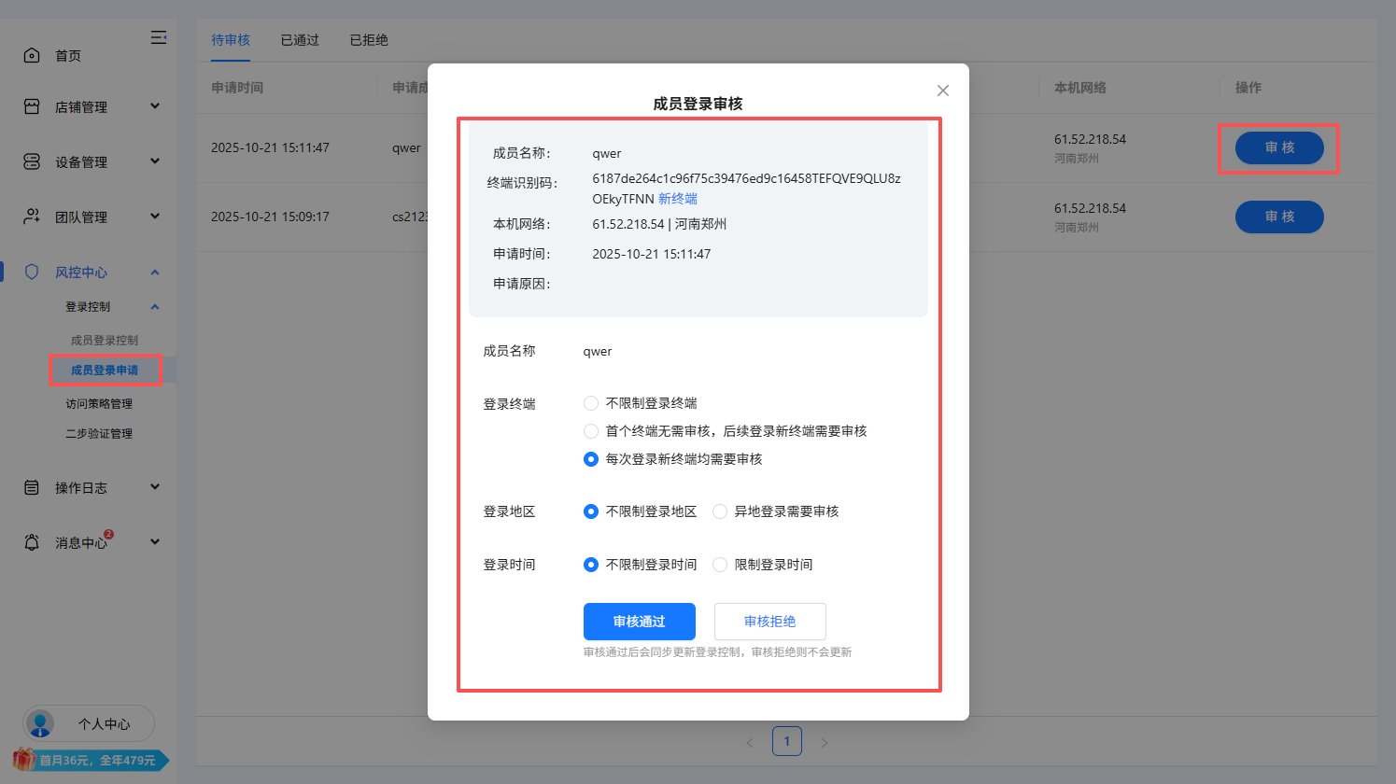This screenshot has height=784, width=1396.
Task: Click the operation log icon
Action: click(x=32, y=487)
